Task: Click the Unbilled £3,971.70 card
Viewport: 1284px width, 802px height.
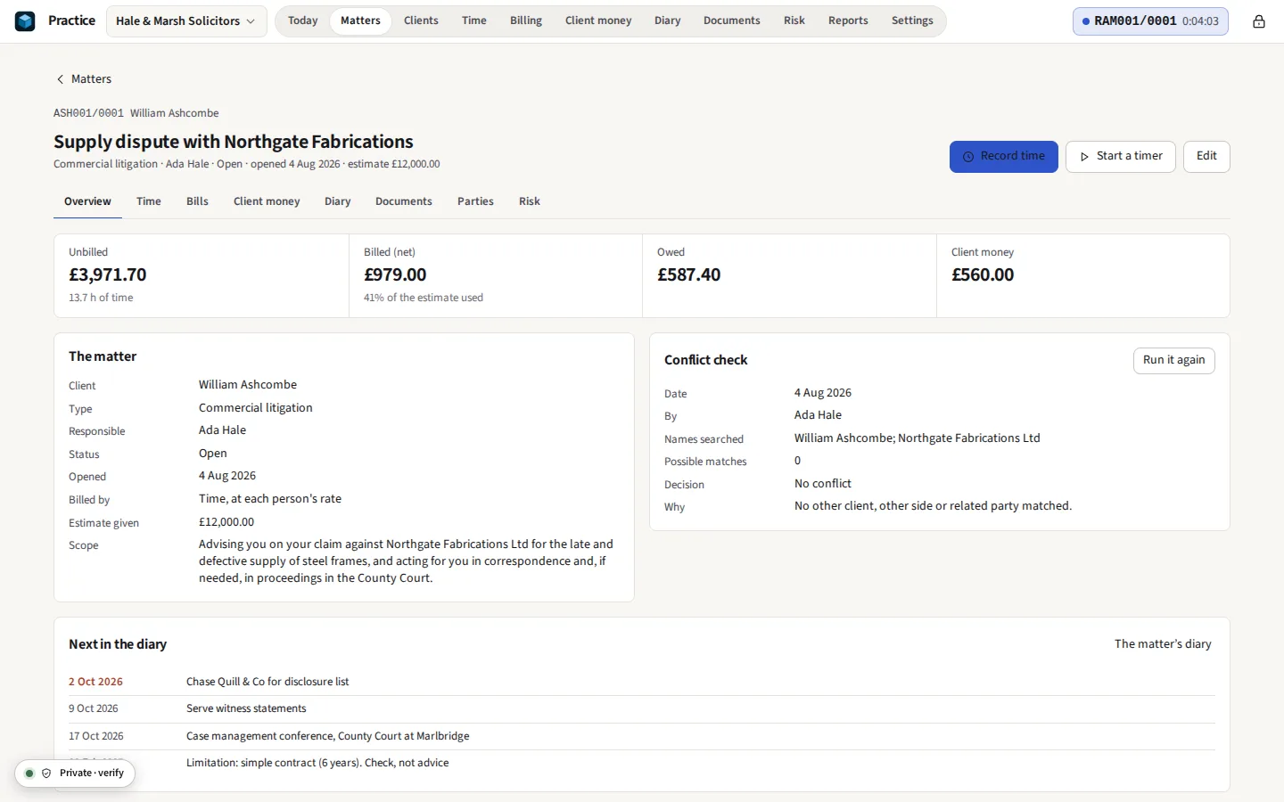Action: click(202, 275)
